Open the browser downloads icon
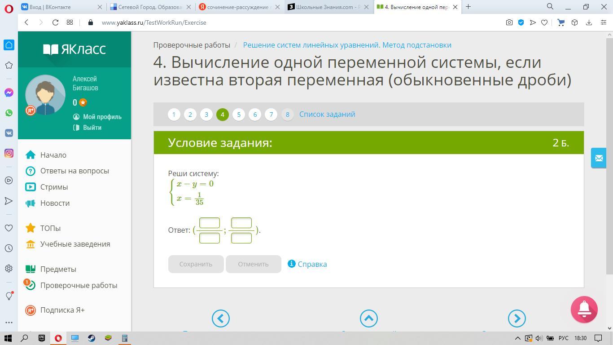The width and height of the screenshot is (613, 345). coord(589,22)
